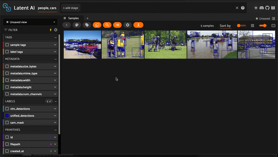This screenshot has height=157, width=278.
Task: Click the add stage button
Action: 71,8
